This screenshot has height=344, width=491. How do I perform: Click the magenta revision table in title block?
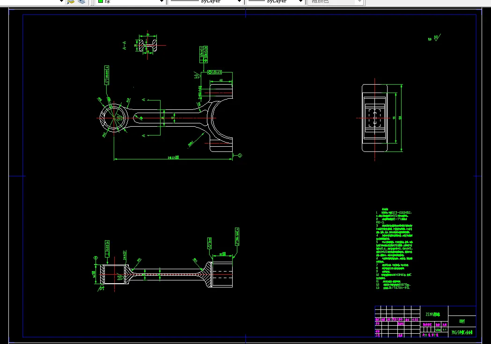(x=397, y=327)
